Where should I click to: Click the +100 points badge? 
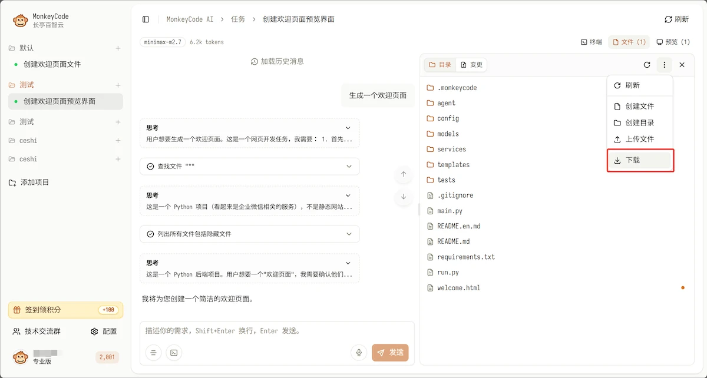(x=108, y=310)
